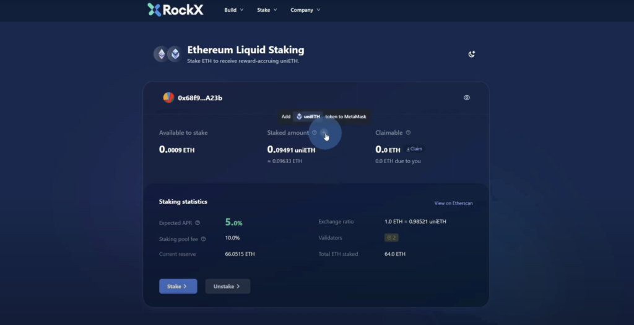Viewport: 634px width, 325px height.
Task: Click the Staking statistics heading
Action: click(x=183, y=201)
